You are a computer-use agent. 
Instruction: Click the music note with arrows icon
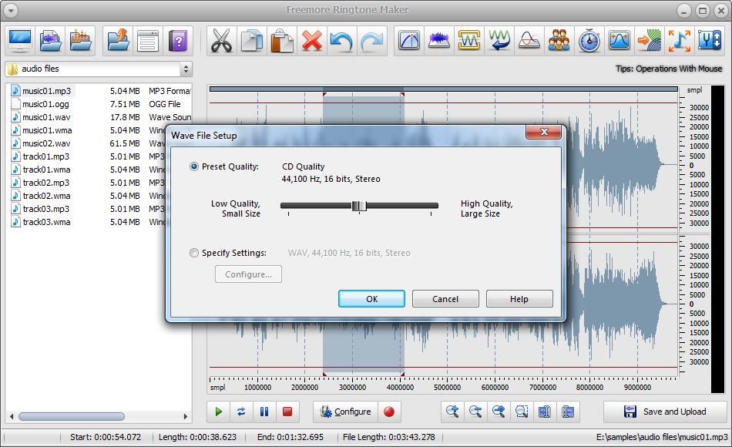pos(680,41)
